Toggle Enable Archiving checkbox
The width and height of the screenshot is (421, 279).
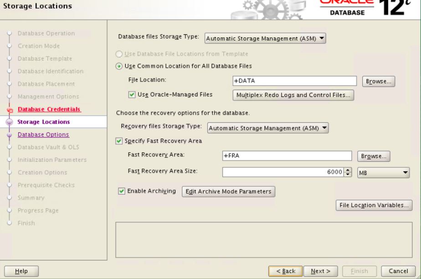(x=122, y=191)
